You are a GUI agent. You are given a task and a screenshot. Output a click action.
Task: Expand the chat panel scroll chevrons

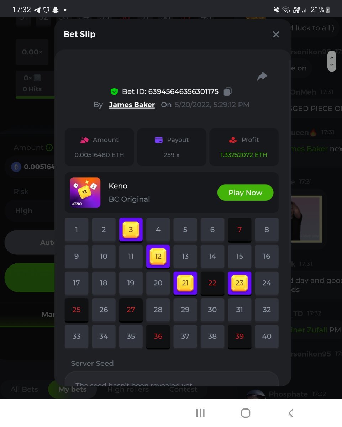tap(332, 61)
